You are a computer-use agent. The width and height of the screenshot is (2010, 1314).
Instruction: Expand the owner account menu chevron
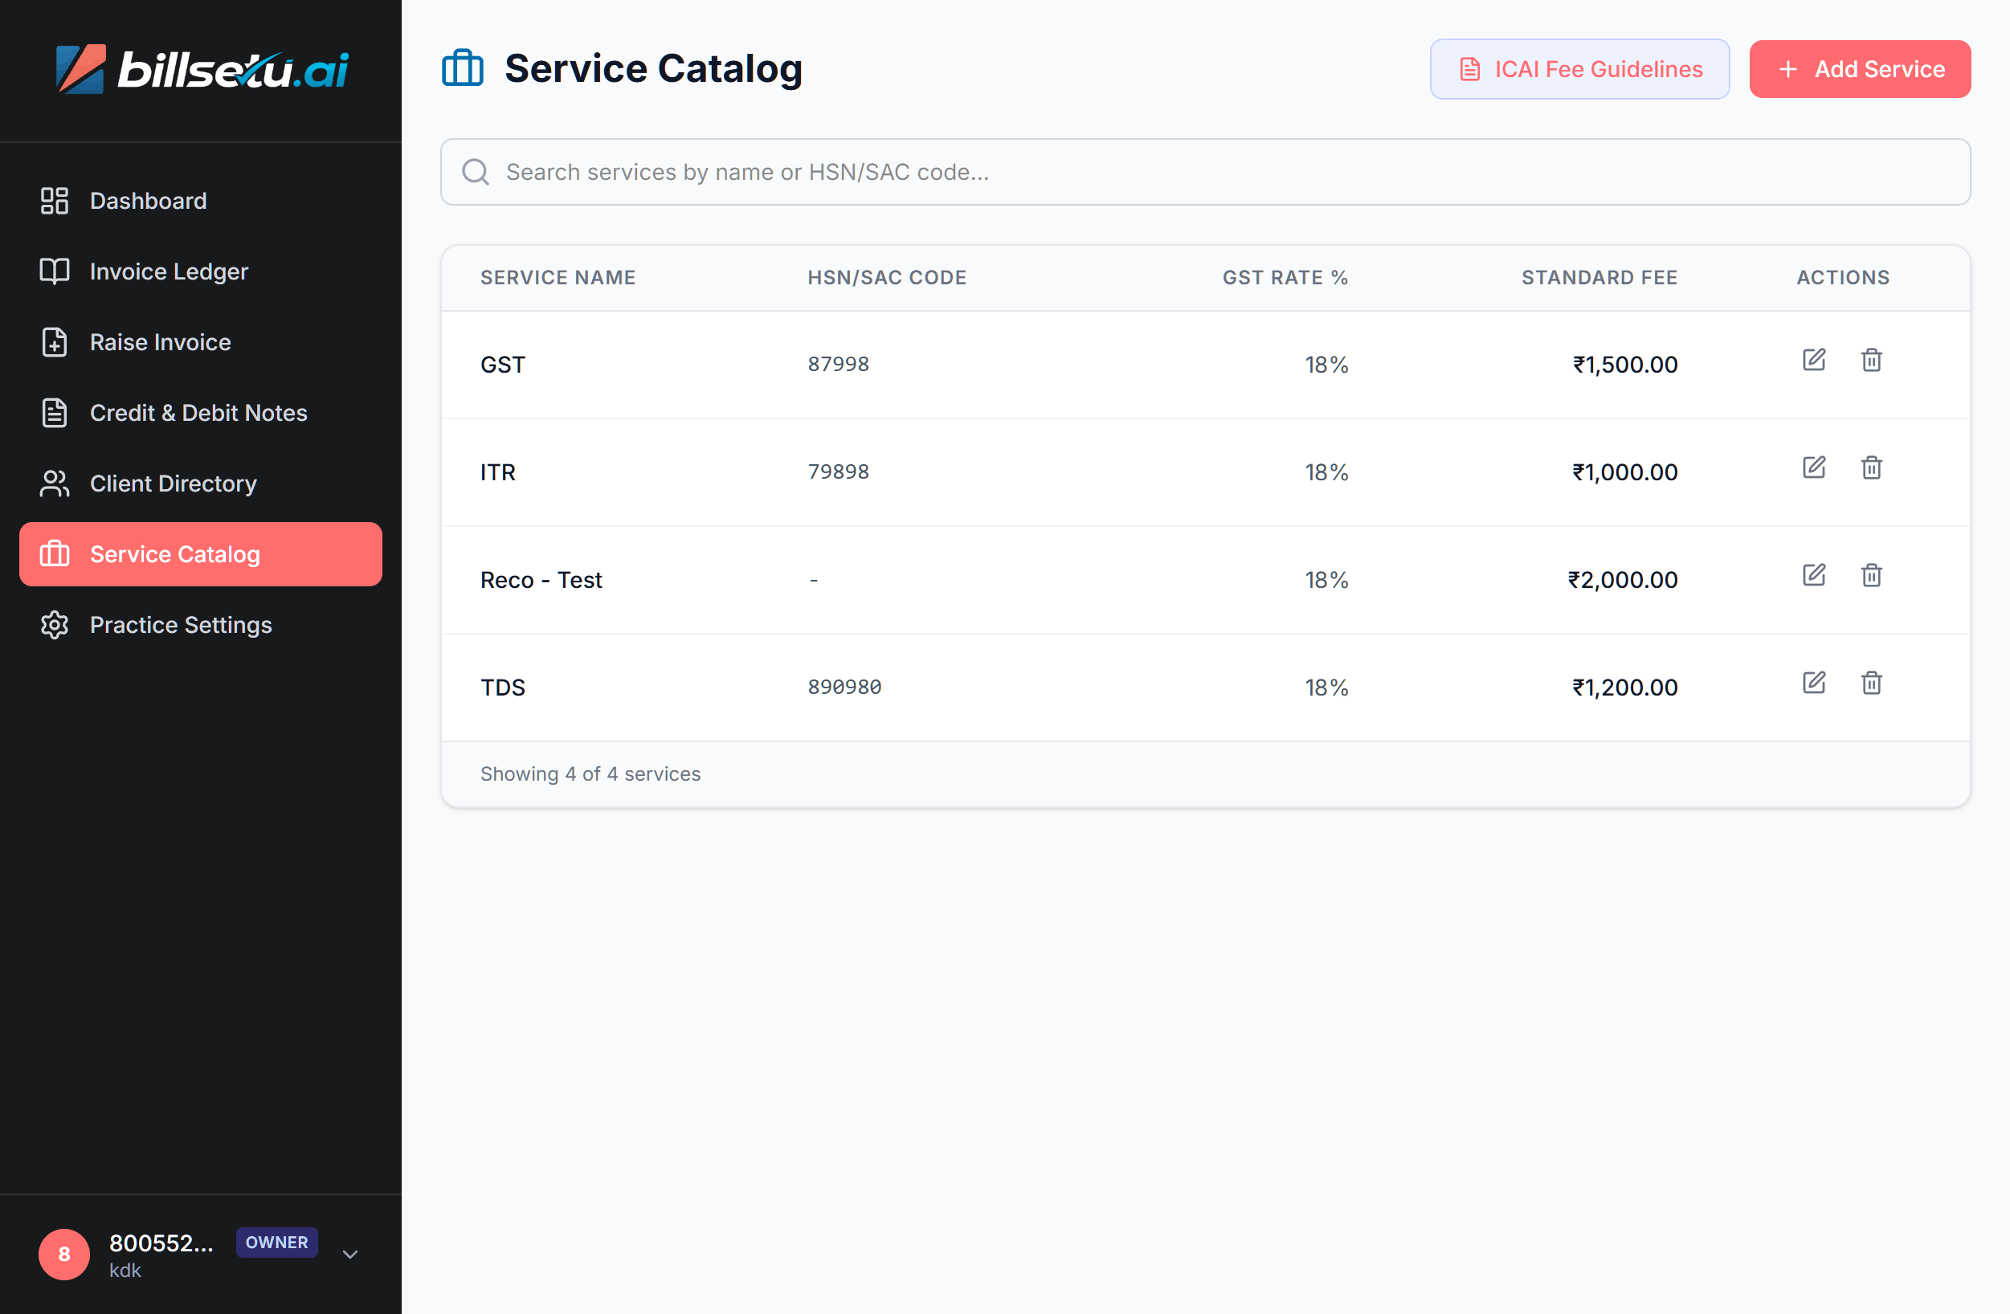point(349,1255)
